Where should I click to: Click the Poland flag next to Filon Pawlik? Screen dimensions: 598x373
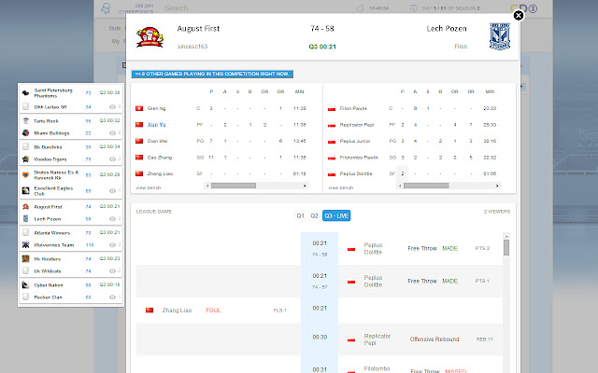(332, 109)
